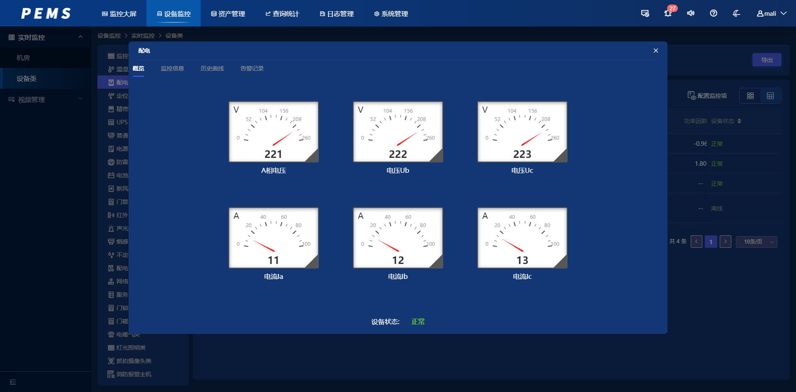Image resolution: width=796 pixels, height=392 pixels.
Task: Open the 10条/页 page size dropdown
Action: tap(756, 242)
